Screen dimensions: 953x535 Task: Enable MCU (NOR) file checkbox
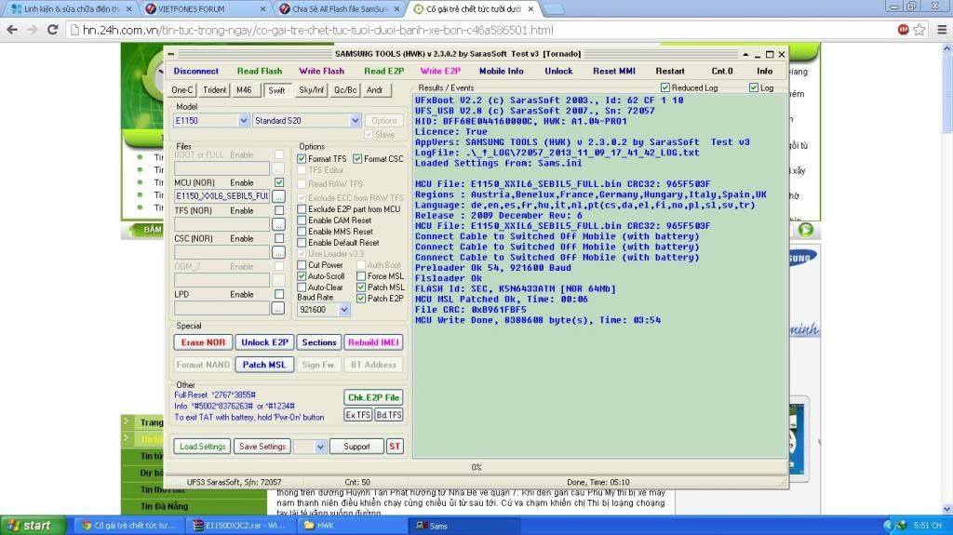[x=279, y=182]
